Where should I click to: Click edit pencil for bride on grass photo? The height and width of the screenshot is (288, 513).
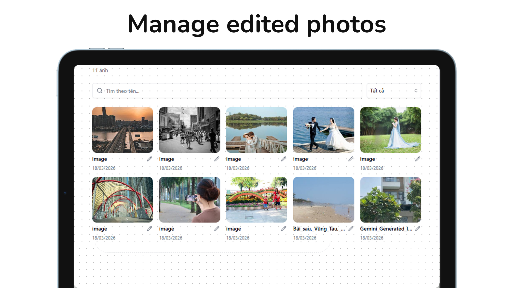pos(417,159)
